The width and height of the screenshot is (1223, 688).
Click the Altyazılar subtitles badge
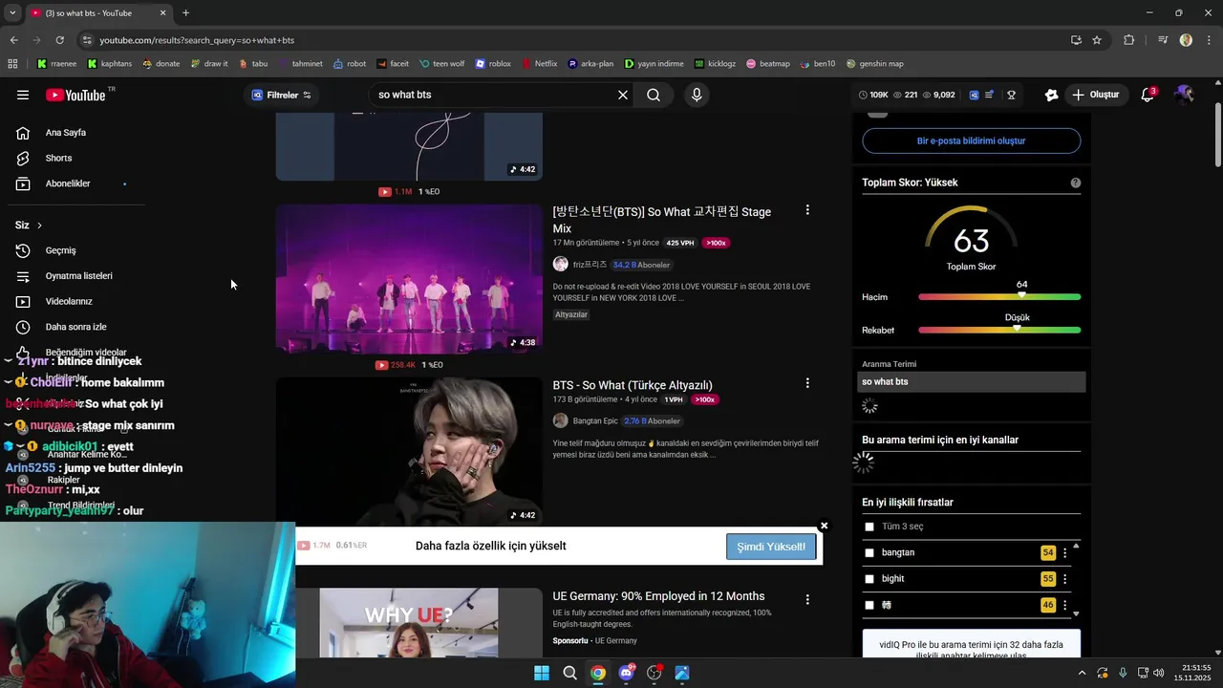click(x=571, y=314)
